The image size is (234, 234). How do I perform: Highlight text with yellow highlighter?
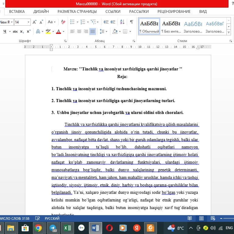(x=48, y=31)
